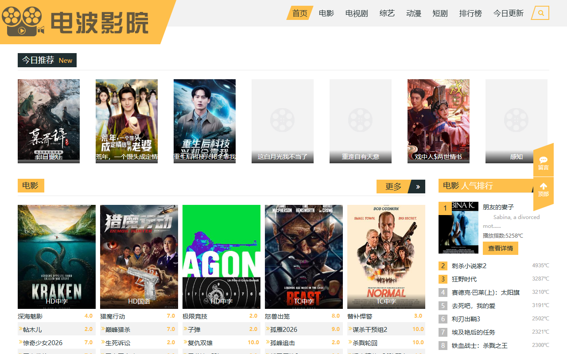Select the 首页 navigation tab

(x=300, y=13)
